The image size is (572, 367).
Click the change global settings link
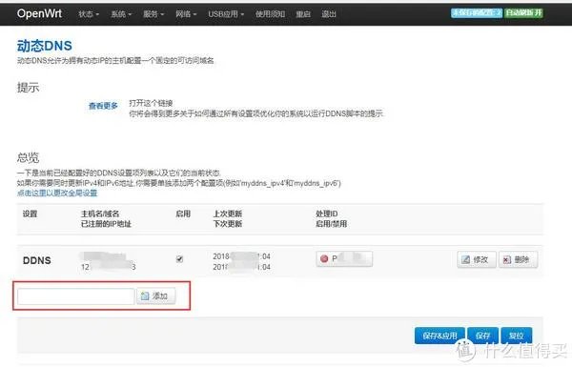coord(57,193)
